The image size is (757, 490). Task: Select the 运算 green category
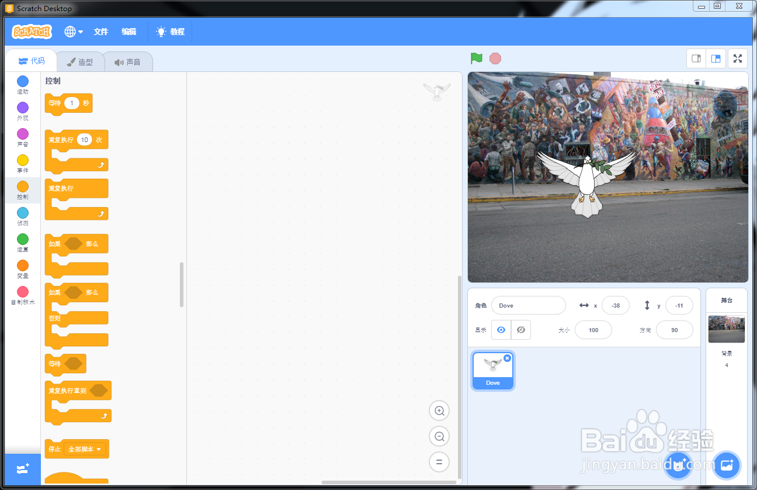coord(22,243)
